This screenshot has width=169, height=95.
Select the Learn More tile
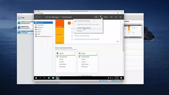point(60,40)
